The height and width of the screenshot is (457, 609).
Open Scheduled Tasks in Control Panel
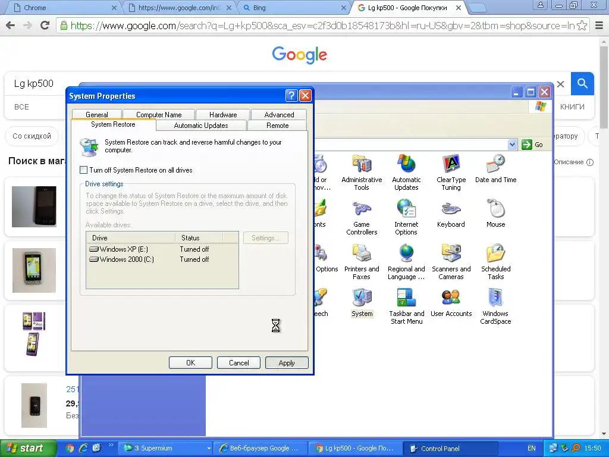(495, 262)
